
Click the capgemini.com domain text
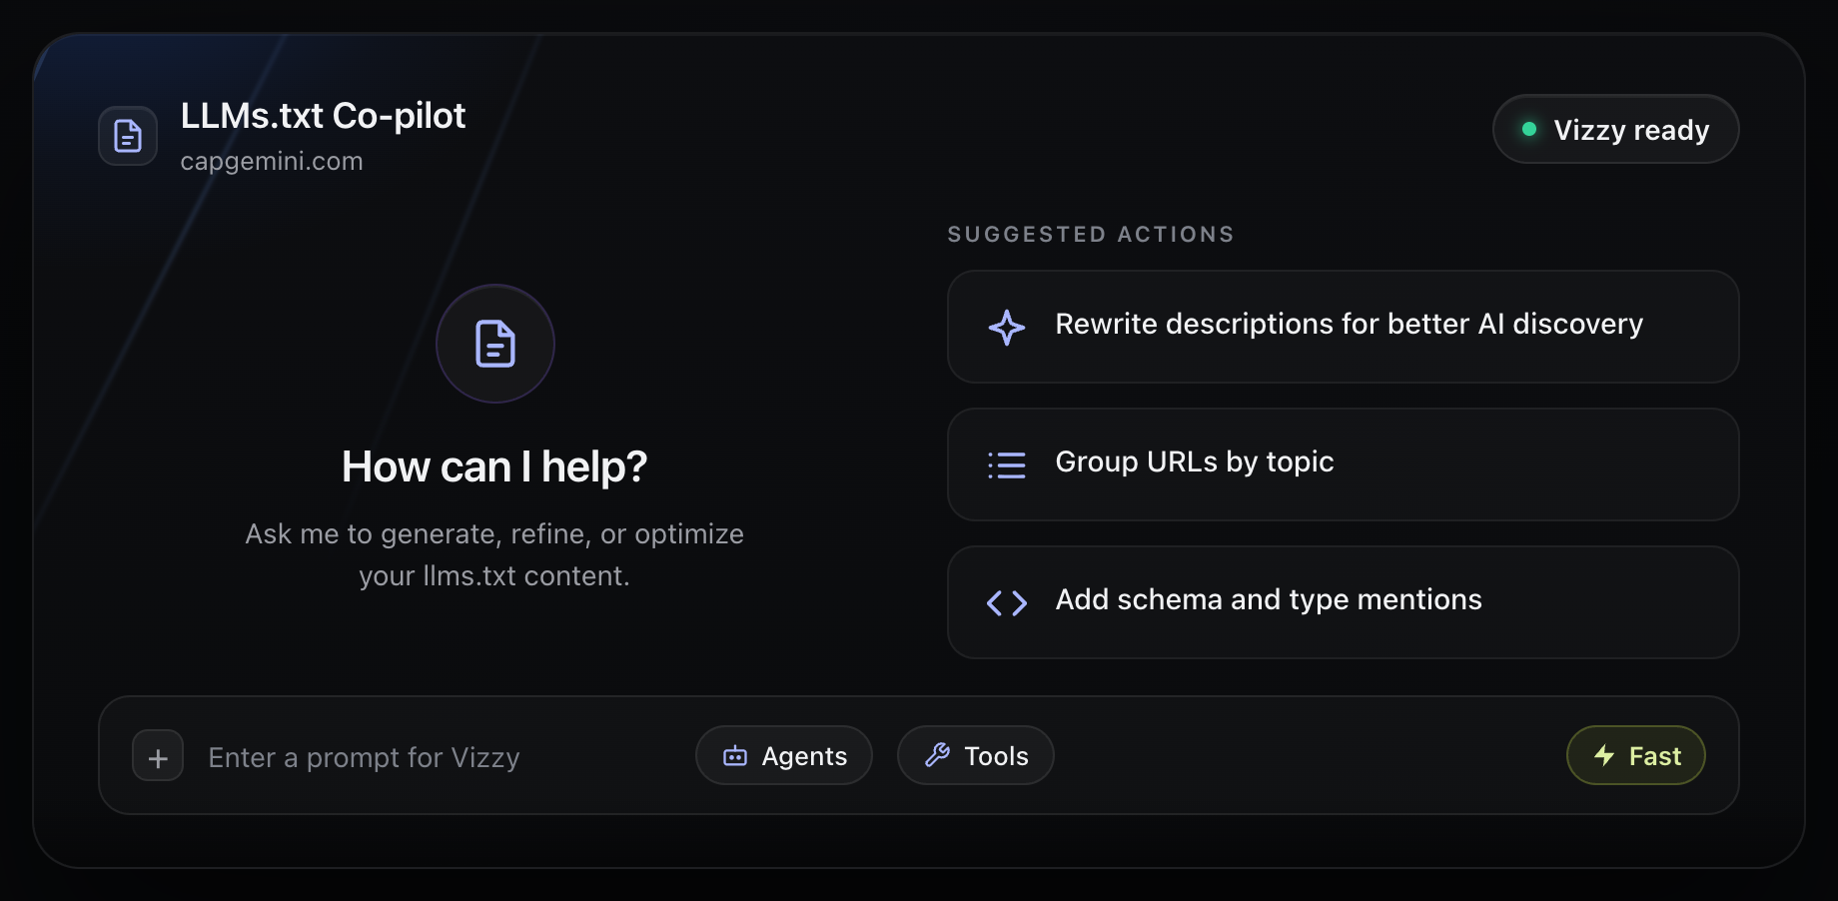[x=272, y=161]
